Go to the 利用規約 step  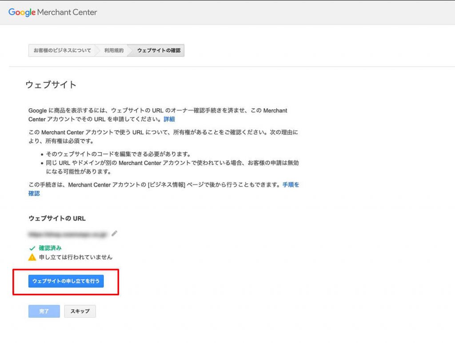pos(114,51)
